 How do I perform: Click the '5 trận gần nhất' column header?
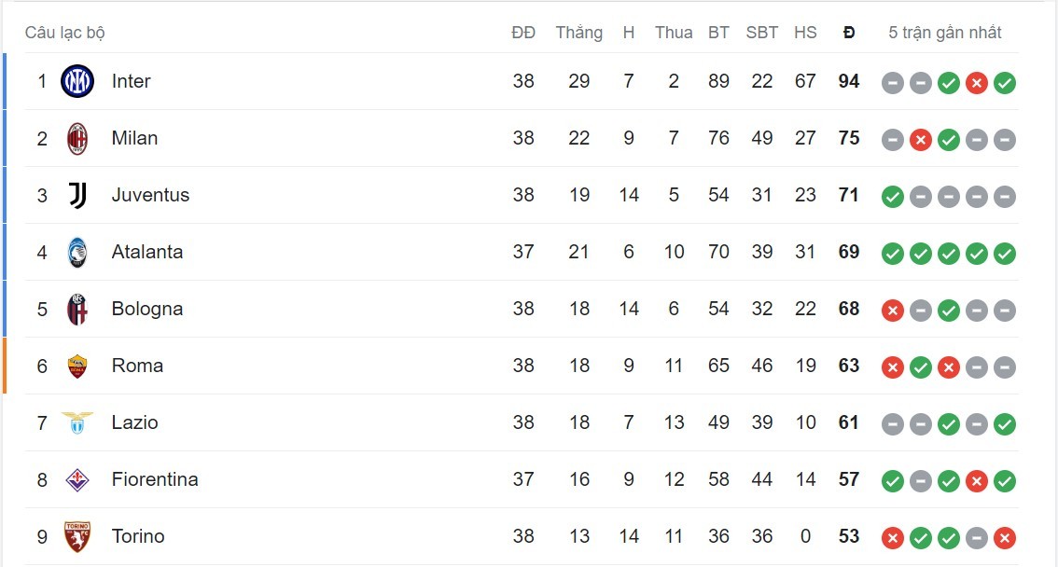click(x=945, y=33)
